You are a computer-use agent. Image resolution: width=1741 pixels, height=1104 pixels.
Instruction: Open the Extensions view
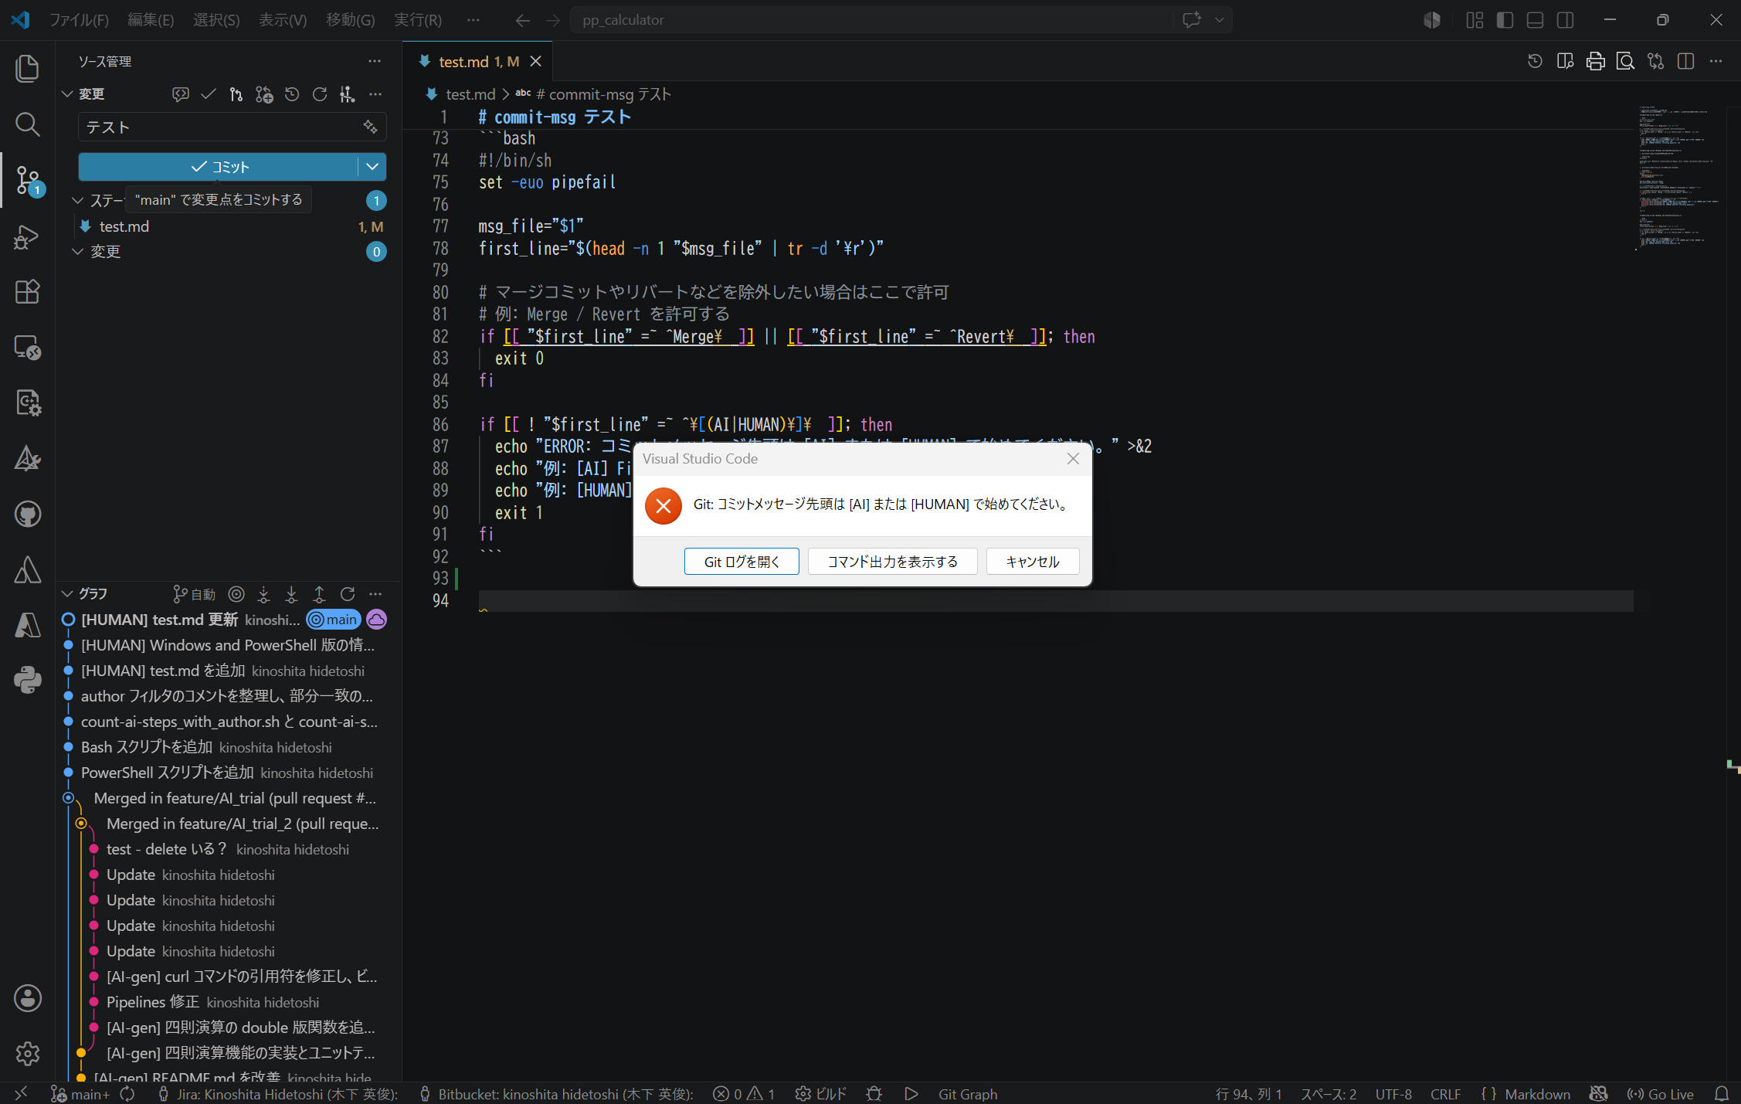[27, 291]
